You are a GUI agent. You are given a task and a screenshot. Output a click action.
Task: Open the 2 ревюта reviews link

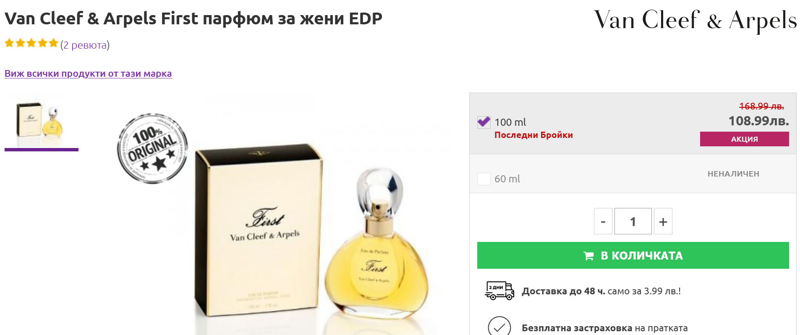[x=85, y=45]
